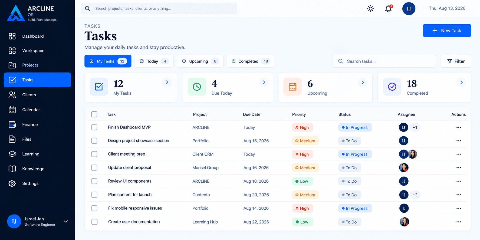Open the Filter dropdown
The image size is (480, 240).
click(456, 61)
